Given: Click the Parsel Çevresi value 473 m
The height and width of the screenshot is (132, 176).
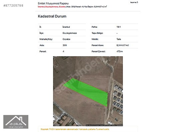Looking at the screenshot, I should tap(120, 51).
